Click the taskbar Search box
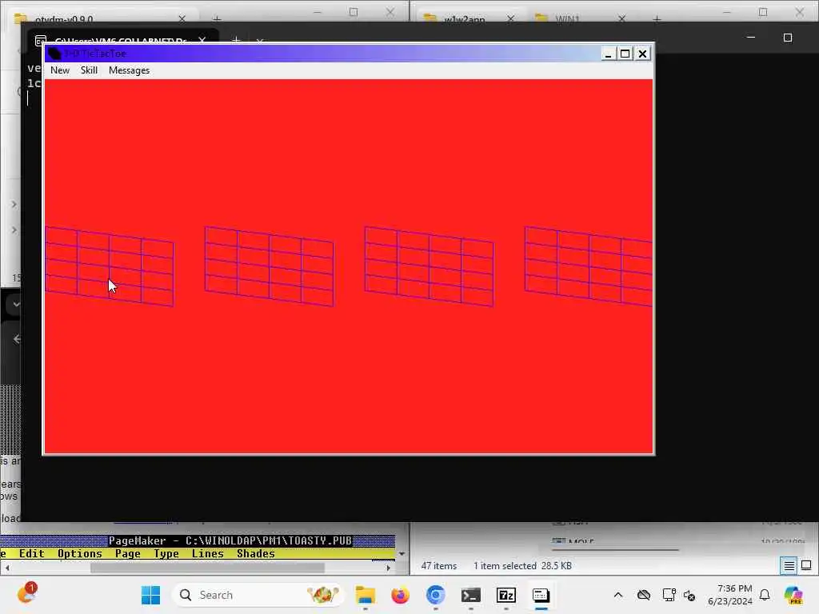Screen dimensions: 819x614 point(258,595)
